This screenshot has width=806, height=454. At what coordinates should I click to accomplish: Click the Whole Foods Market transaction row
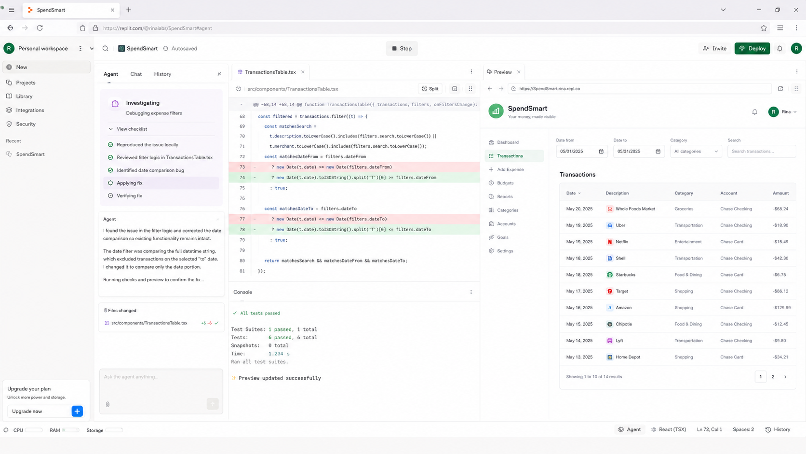[x=677, y=209]
